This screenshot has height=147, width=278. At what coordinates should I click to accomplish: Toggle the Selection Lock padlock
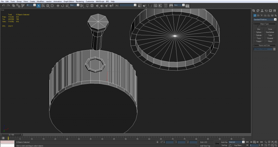point(157,142)
